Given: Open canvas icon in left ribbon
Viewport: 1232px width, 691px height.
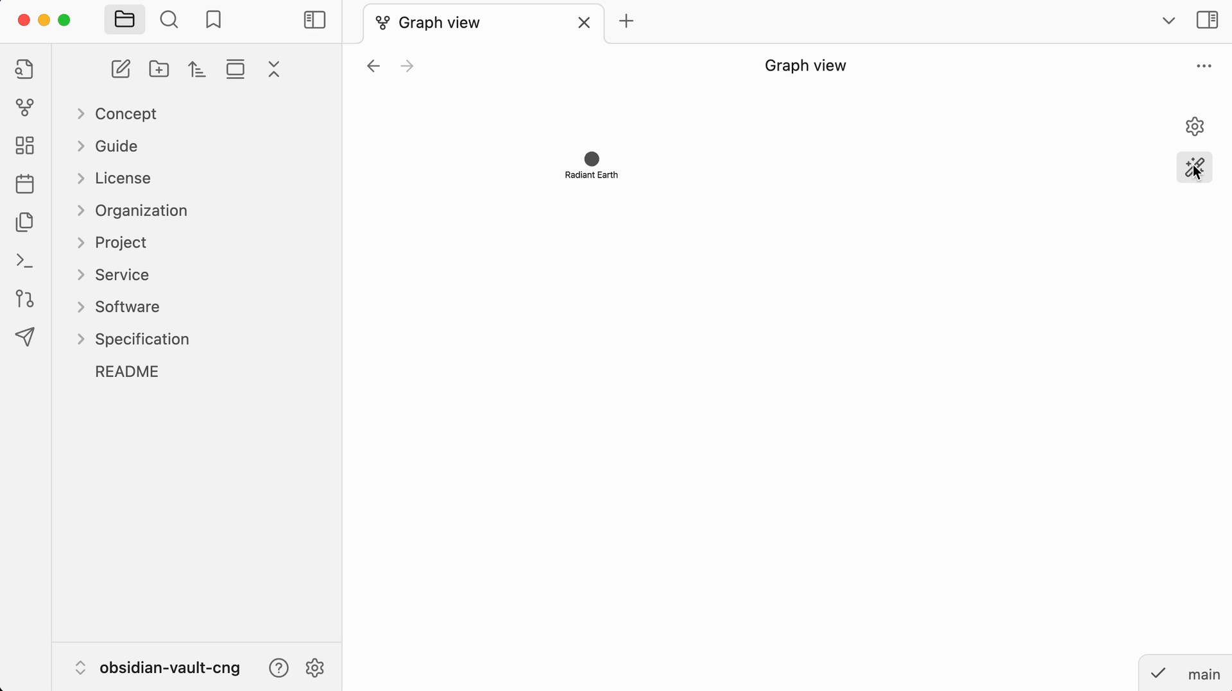Looking at the screenshot, I should (x=24, y=146).
